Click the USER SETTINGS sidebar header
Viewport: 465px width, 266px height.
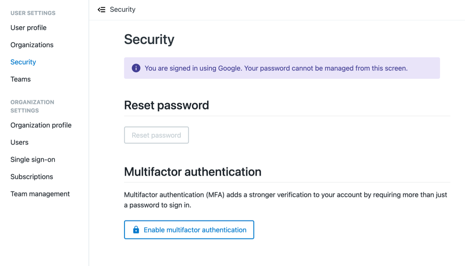[33, 13]
